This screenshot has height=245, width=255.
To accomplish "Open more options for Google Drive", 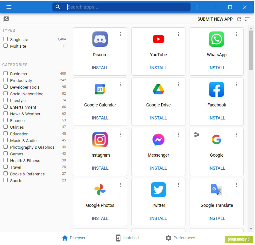I will tap(178, 84).
